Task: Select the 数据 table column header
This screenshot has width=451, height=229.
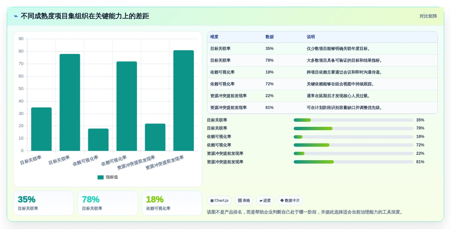Action: 269,37
